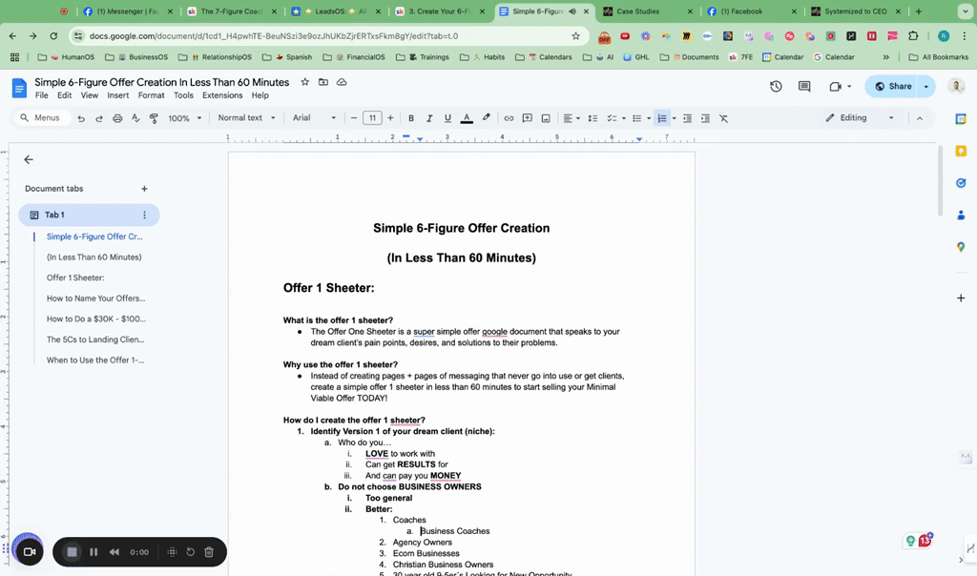Open Google Docs home icon
Viewport: 977px width, 576px height.
pos(19,88)
